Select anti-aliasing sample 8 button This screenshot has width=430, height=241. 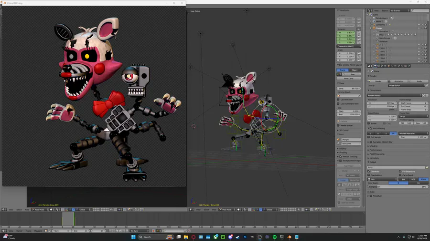(x=378, y=133)
